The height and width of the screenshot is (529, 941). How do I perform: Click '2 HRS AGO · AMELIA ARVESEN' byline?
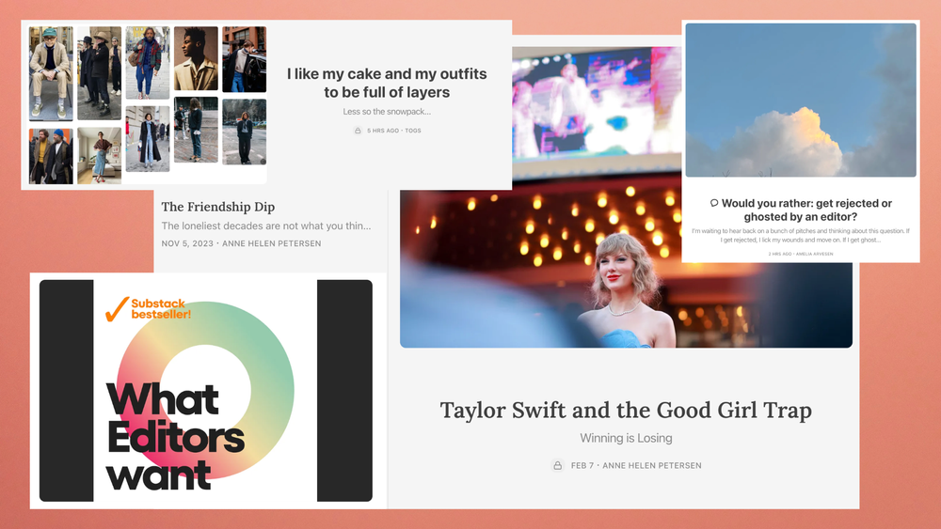[x=801, y=254]
